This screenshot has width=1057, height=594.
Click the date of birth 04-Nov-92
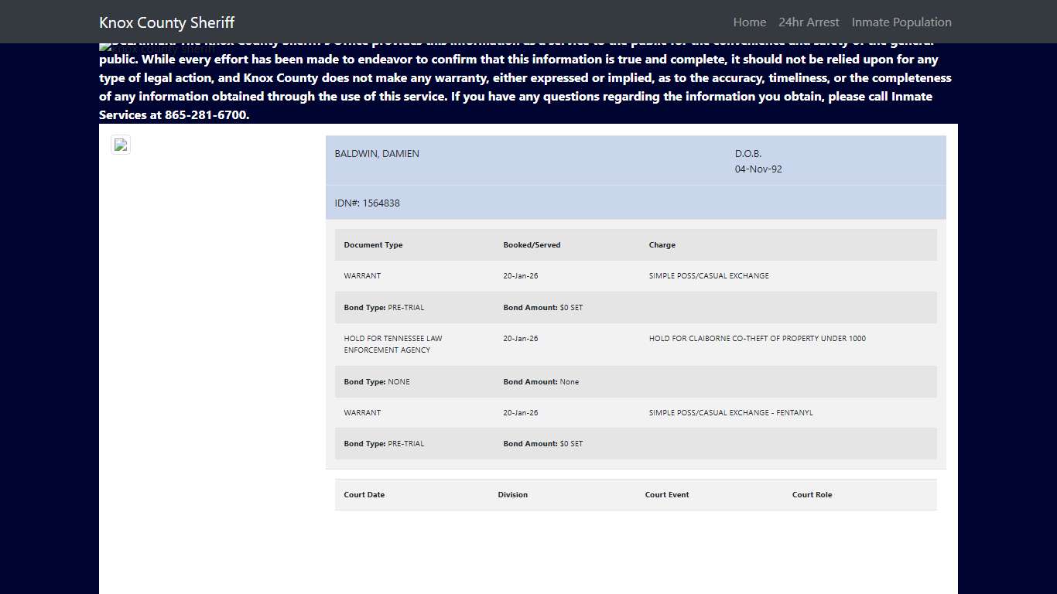(758, 169)
